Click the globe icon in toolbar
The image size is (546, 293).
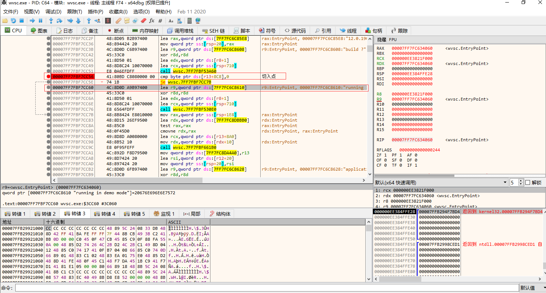tap(198, 21)
